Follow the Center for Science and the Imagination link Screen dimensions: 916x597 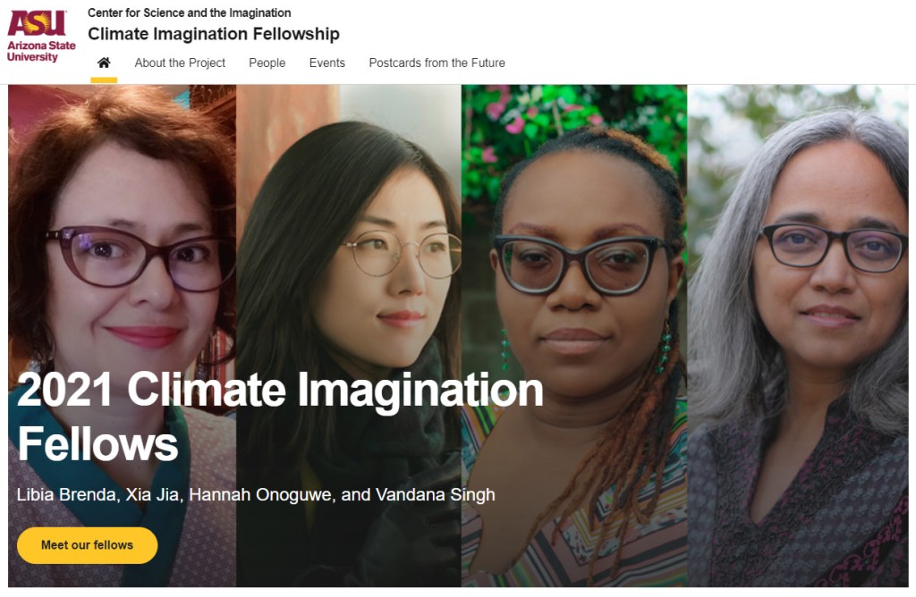tap(189, 13)
